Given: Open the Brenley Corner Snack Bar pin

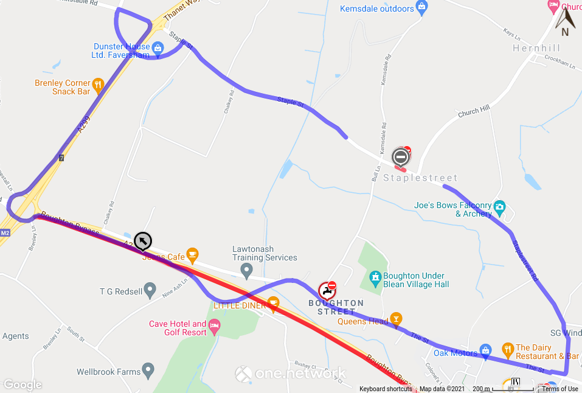Looking at the screenshot, I should [98, 86].
